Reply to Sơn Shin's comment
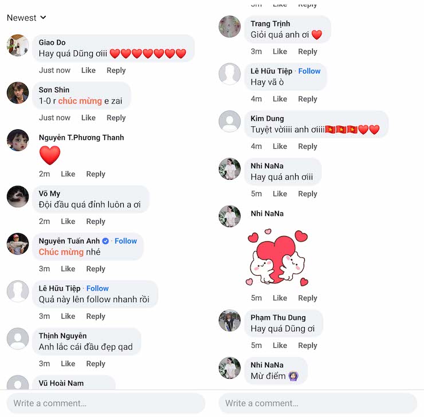 click(x=116, y=118)
